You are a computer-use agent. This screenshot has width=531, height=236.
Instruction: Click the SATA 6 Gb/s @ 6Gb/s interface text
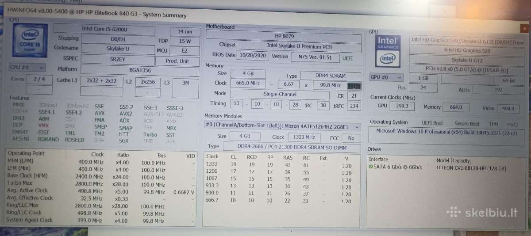(398, 167)
